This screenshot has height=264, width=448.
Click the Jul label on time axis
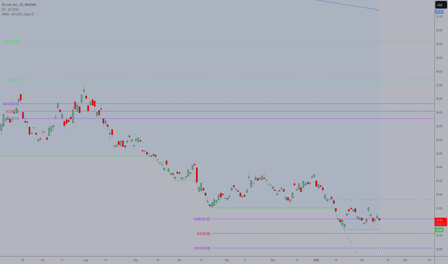point(42,260)
